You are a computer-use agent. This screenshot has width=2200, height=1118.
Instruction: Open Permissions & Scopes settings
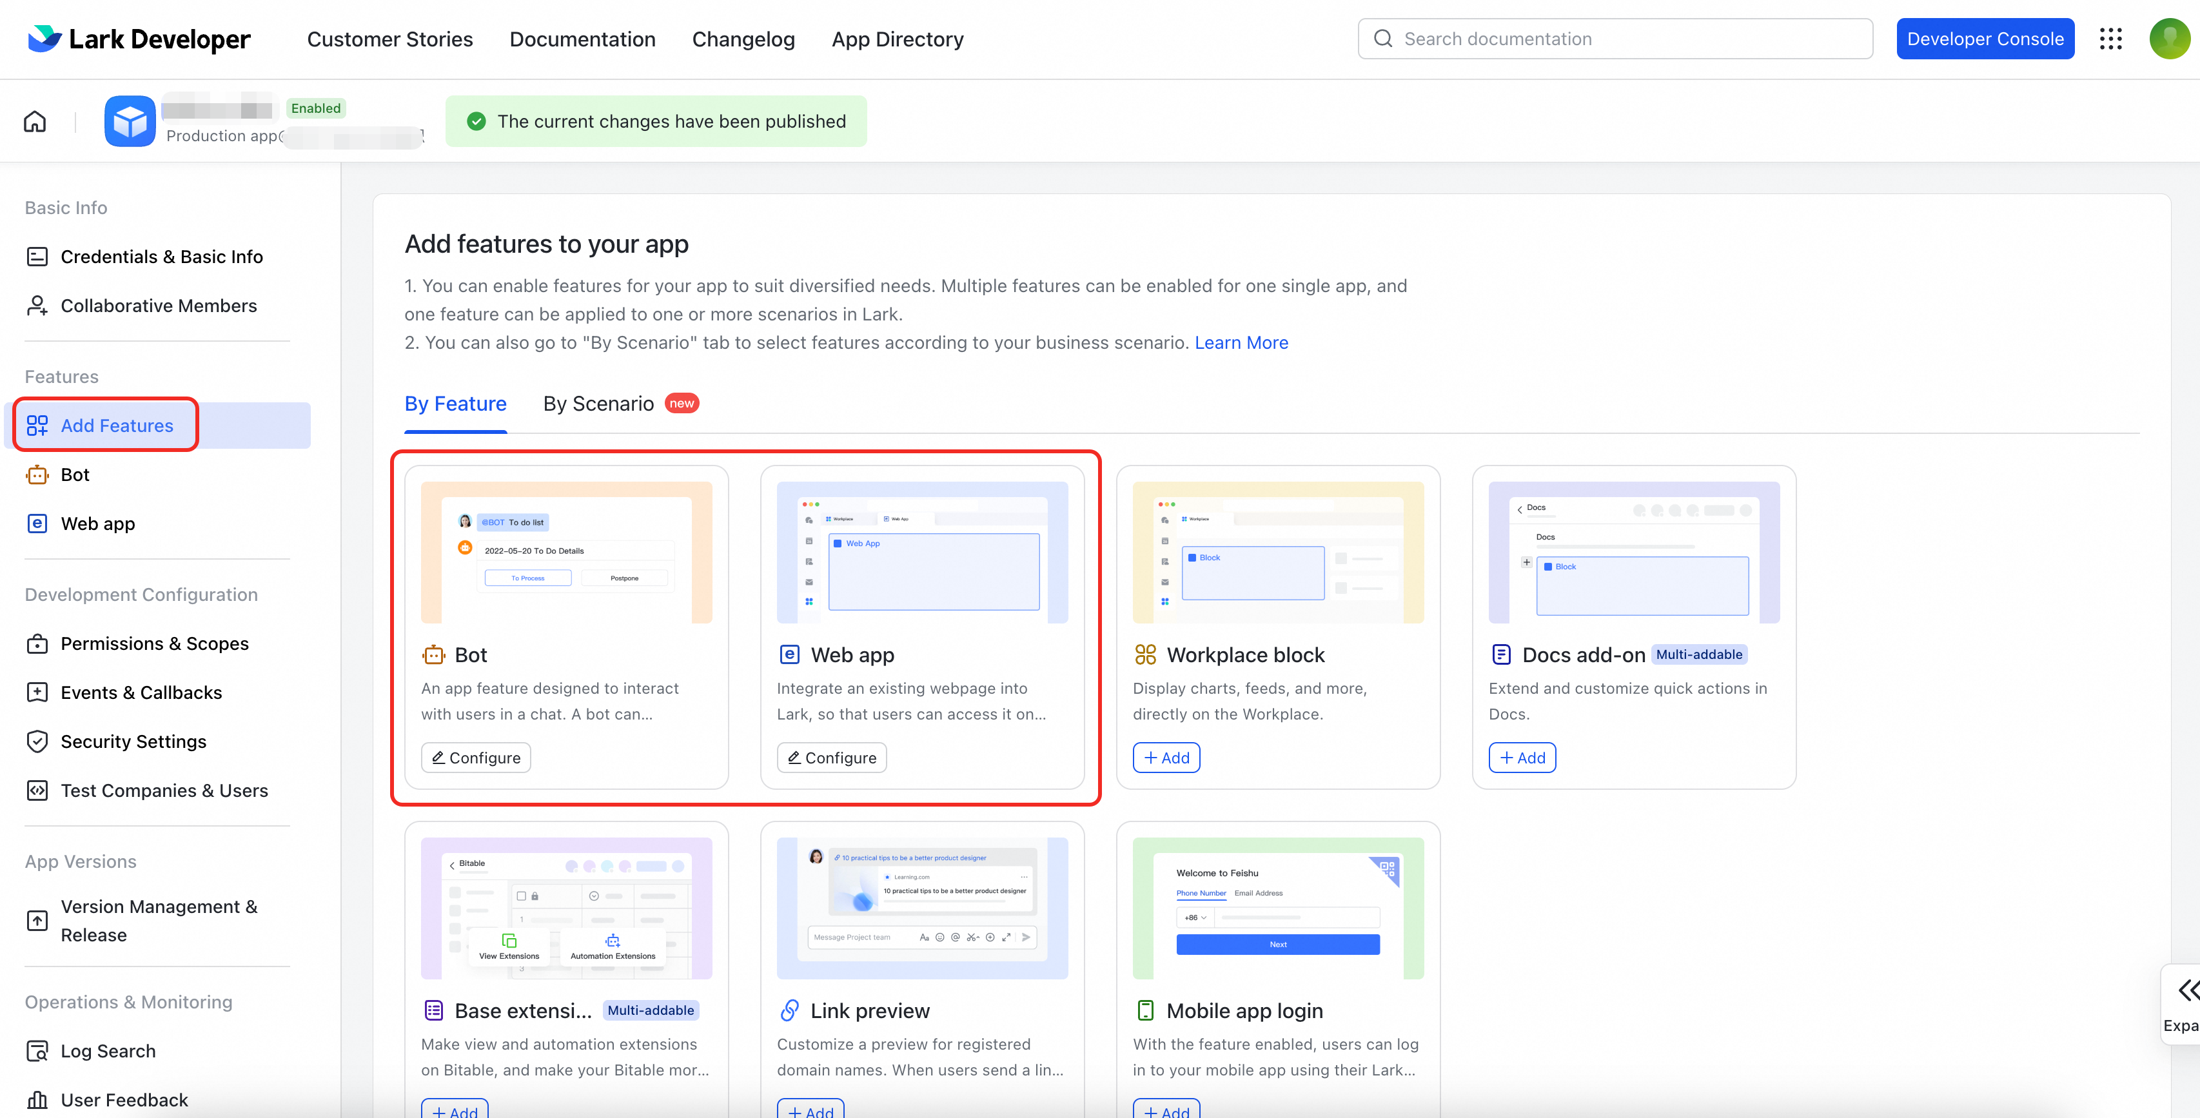(x=153, y=643)
